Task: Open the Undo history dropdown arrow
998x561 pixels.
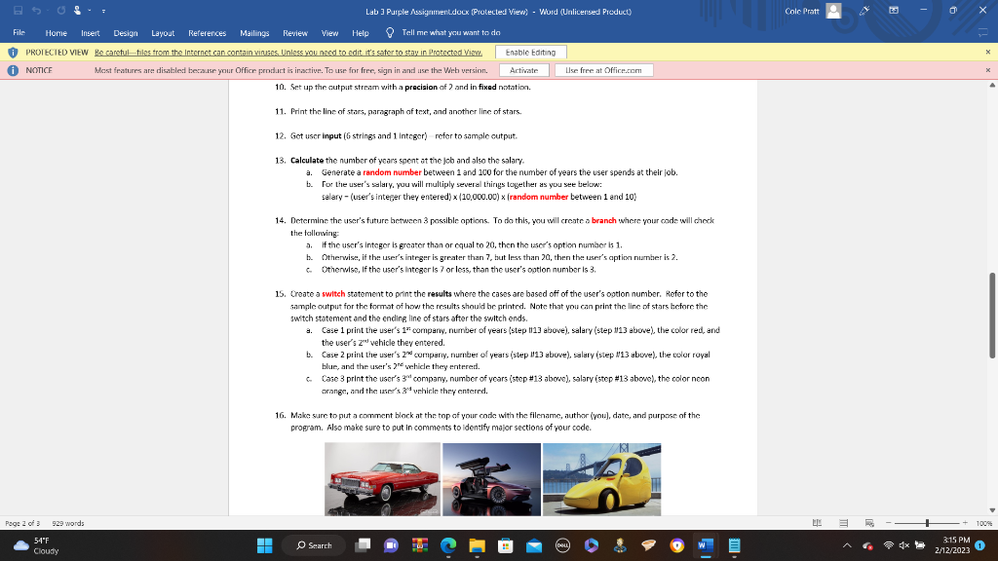Action: pyautogui.click(x=48, y=11)
